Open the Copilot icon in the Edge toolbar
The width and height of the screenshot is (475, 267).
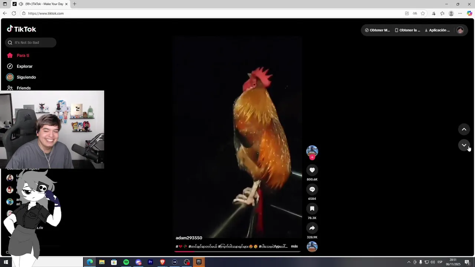469,13
